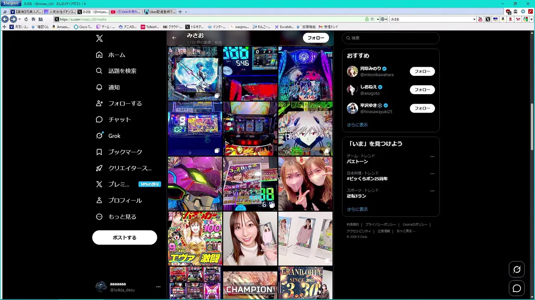Open the バエトーン trend

coord(357,161)
